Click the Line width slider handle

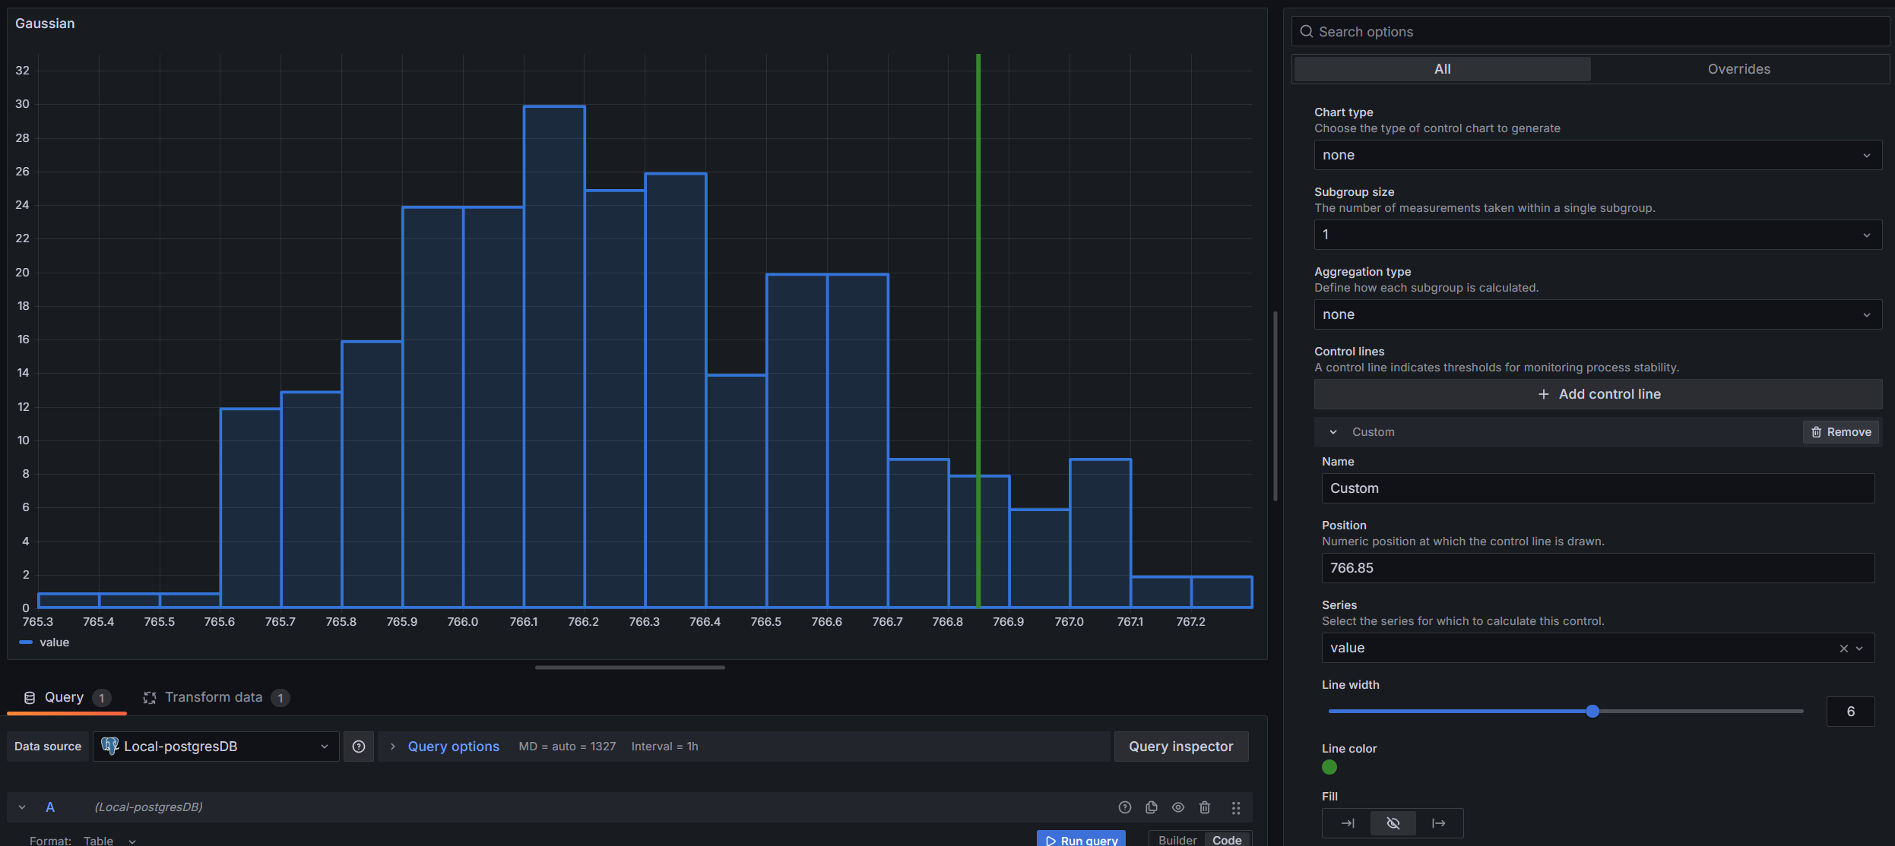[x=1592, y=712]
